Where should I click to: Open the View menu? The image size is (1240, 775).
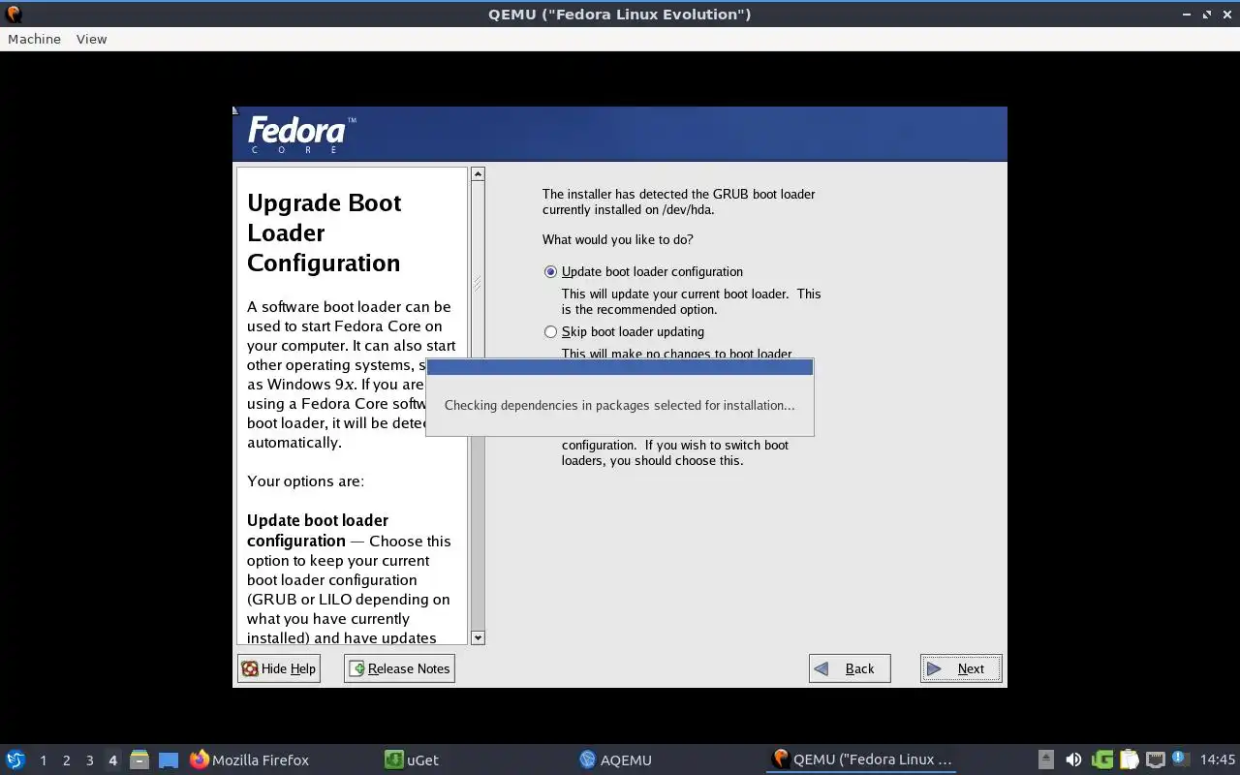point(91,39)
